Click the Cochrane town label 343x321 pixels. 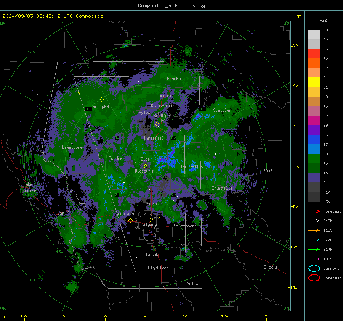[x=125, y=213]
